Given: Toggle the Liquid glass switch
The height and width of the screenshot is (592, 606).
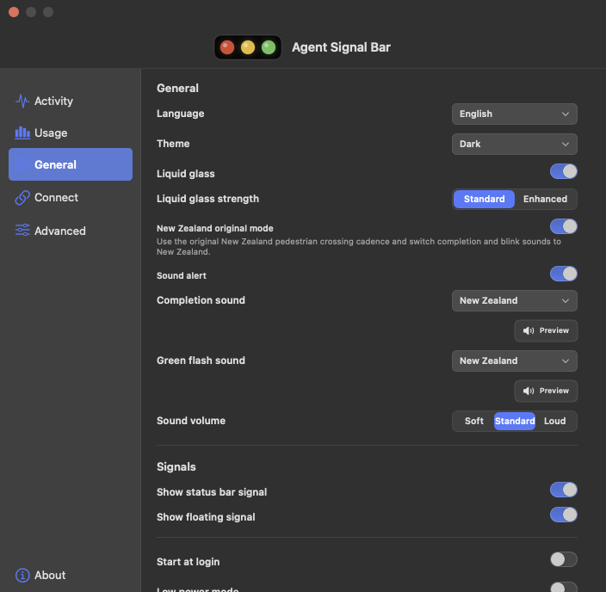Looking at the screenshot, I should click(564, 171).
